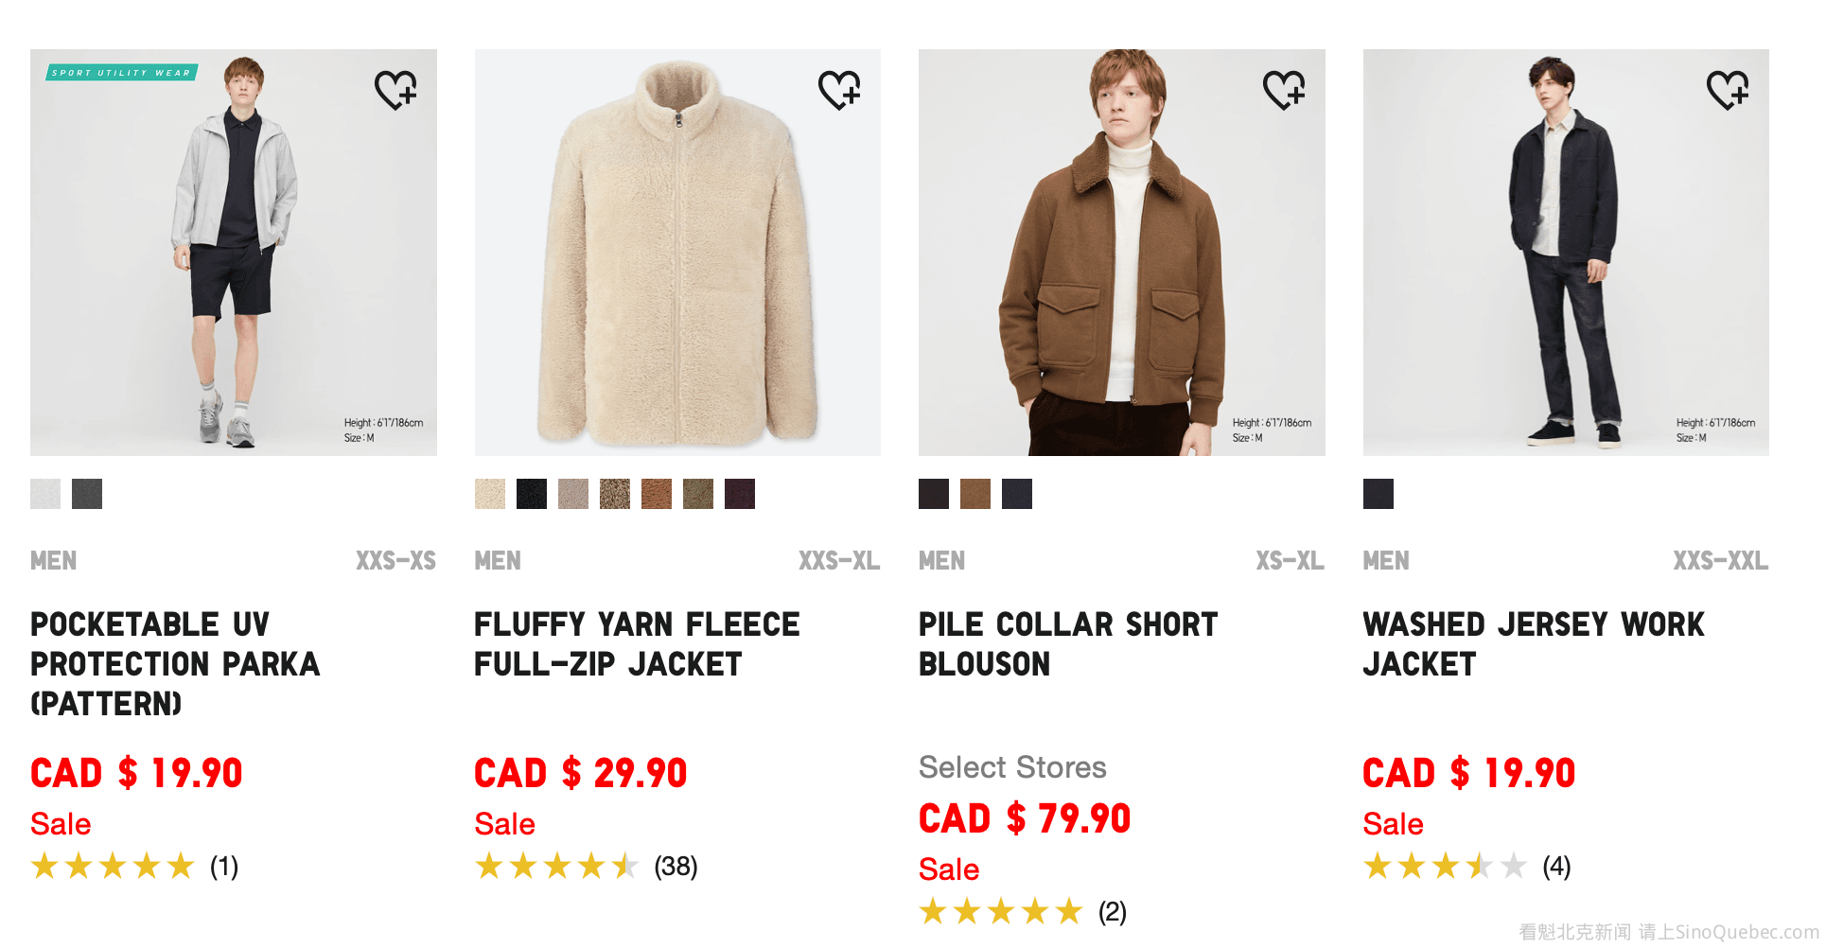The width and height of the screenshot is (1826, 948).
Task: Select black swatch for Fluffy Fleece Jacket
Action: point(532,494)
